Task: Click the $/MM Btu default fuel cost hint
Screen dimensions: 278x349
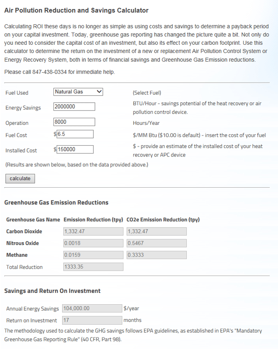Action: click(x=199, y=135)
